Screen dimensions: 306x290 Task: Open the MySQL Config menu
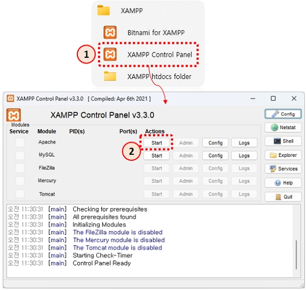tap(215, 156)
